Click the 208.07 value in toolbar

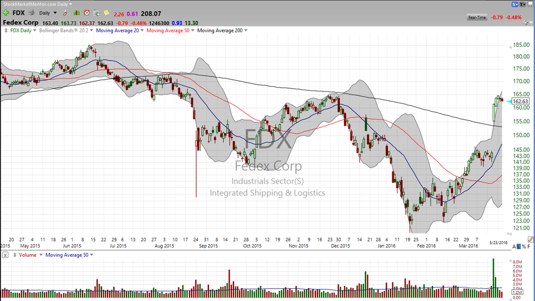(x=151, y=13)
